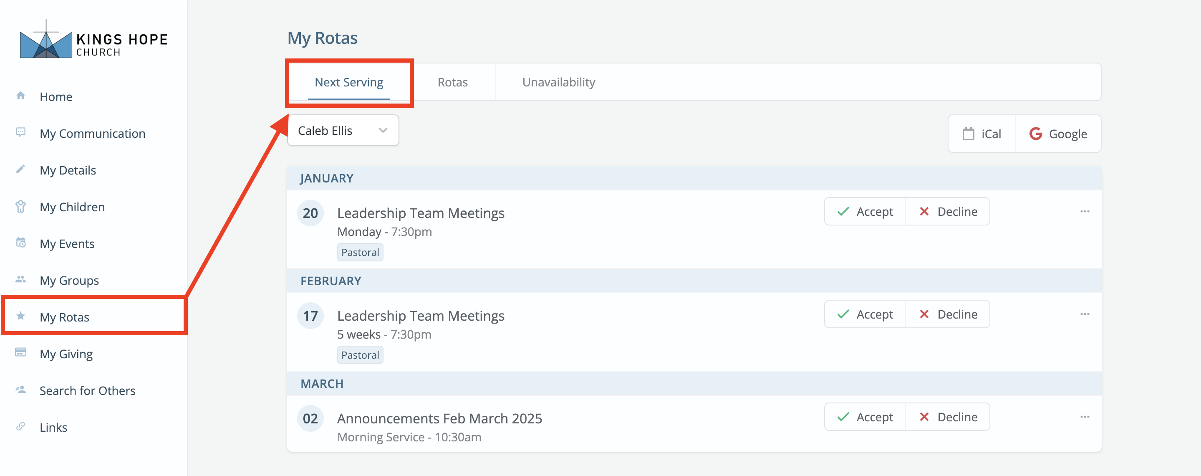Click the Google G logo icon

1035,134
